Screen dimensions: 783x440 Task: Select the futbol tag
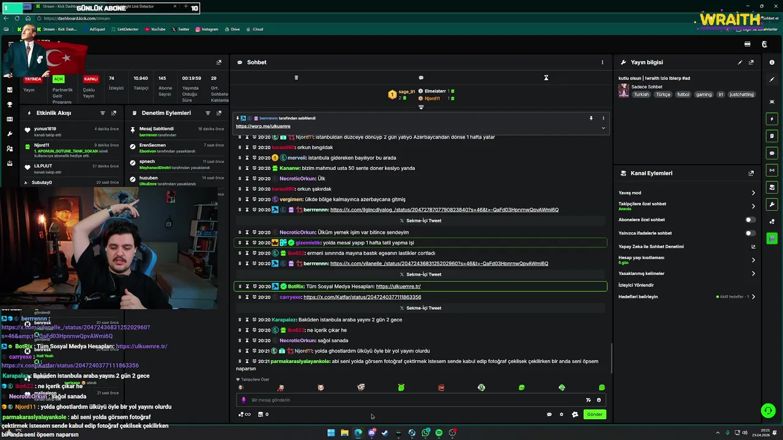(683, 95)
